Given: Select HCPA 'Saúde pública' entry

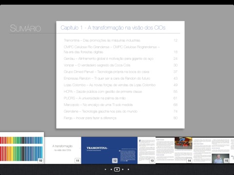Looking at the screenshot, I should coord(120,91).
